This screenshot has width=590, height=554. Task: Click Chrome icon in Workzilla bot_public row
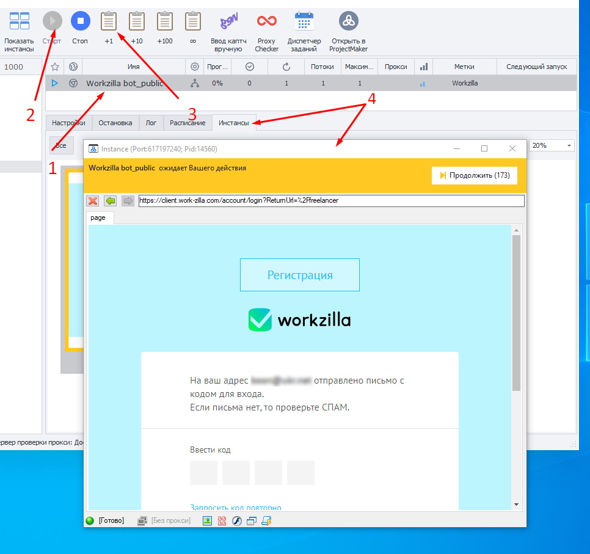[73, 83]
